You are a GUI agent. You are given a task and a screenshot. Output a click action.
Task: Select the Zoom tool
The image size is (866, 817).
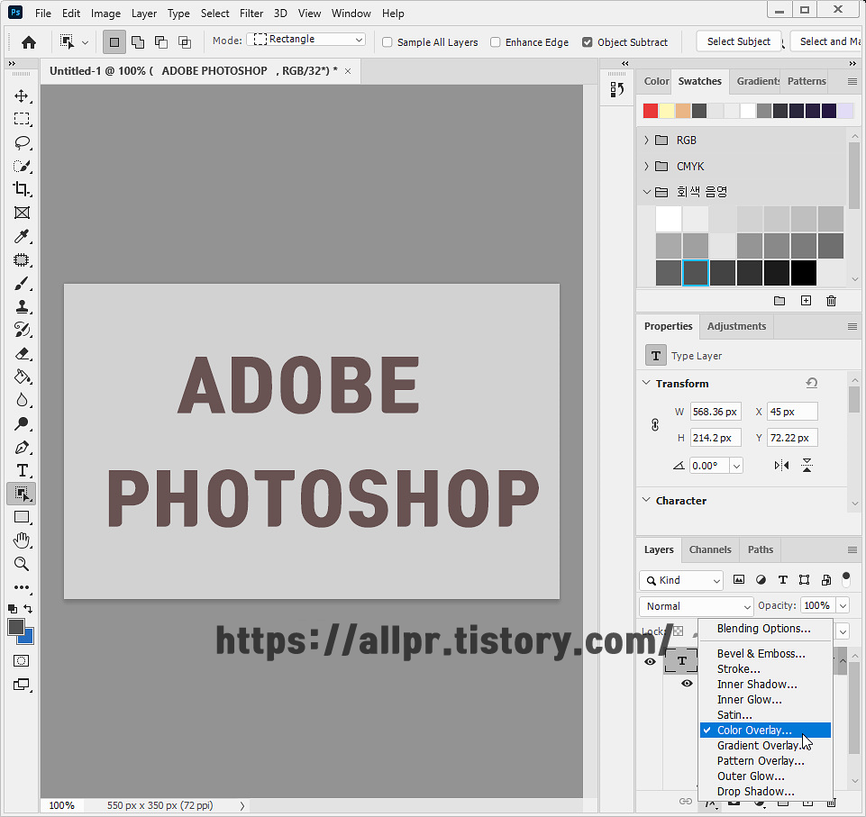tap(22, 564)
